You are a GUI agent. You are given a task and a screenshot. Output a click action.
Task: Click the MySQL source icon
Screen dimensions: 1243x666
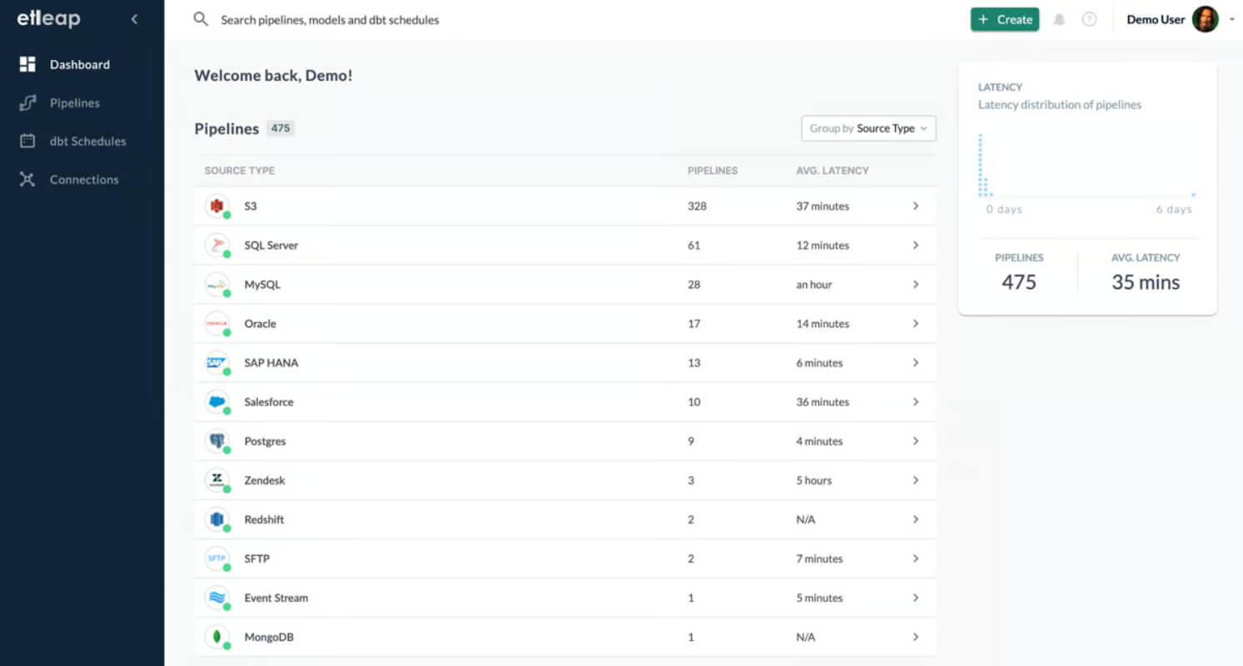tap(217, 284)
